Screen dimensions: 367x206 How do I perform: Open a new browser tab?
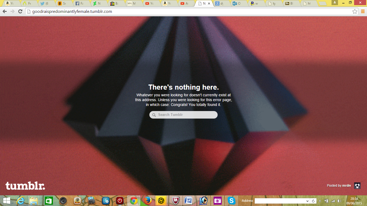[x=322, y=3]
